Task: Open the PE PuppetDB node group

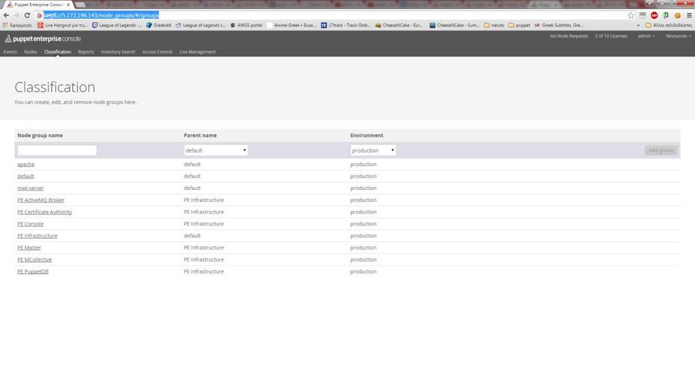Action: pyautogui.click(x=33, y=272)
